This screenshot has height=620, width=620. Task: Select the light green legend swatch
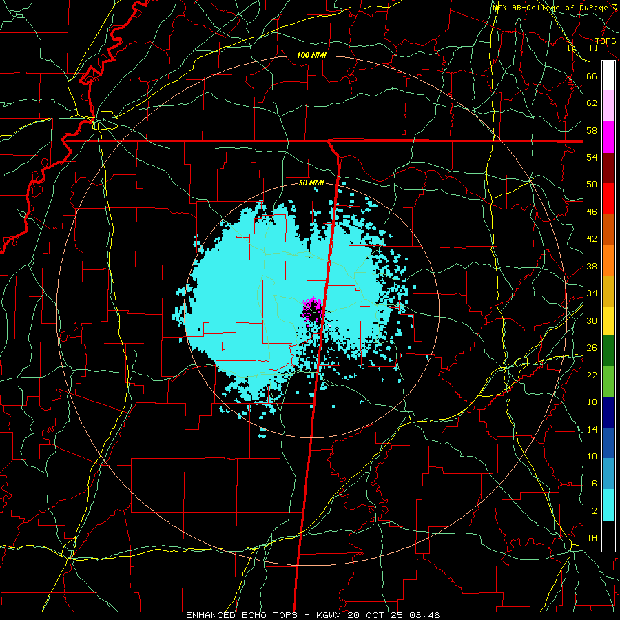point(608,382)
